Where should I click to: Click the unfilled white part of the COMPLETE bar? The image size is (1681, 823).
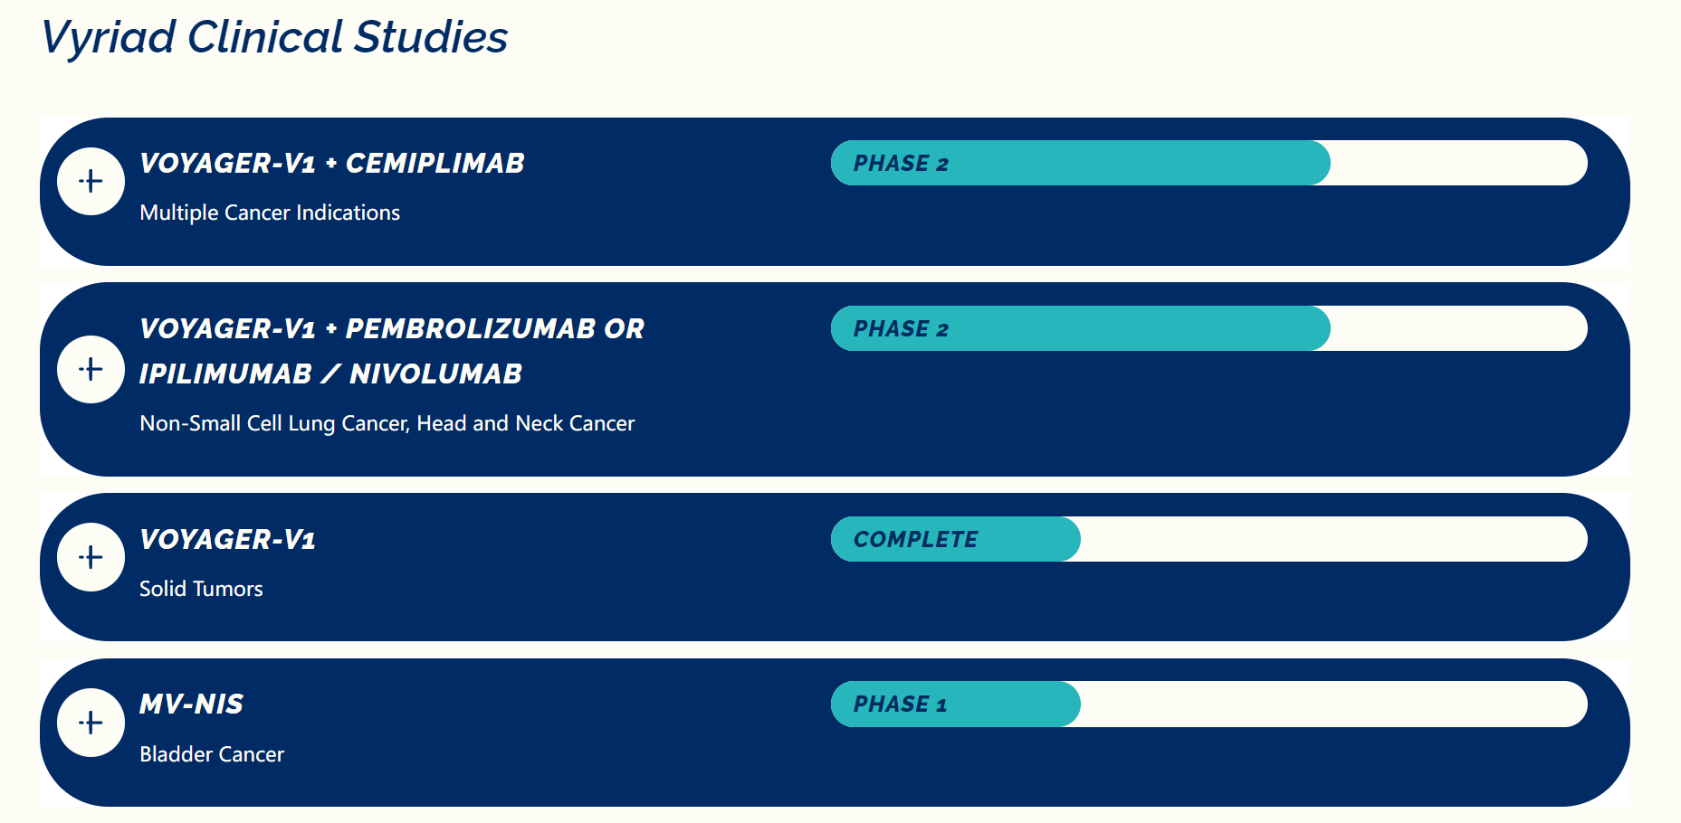[x=1331, y=540]
